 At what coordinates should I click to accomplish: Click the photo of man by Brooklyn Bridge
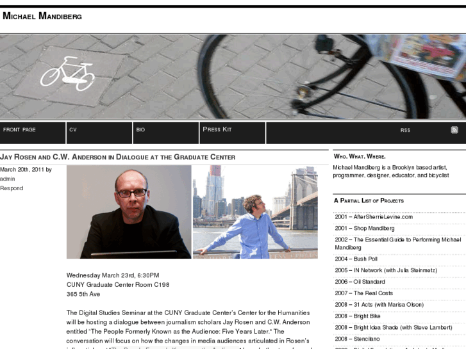pos(255,212)
